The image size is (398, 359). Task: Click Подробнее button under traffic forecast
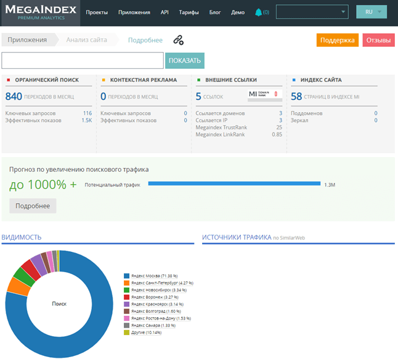(33, 206)
